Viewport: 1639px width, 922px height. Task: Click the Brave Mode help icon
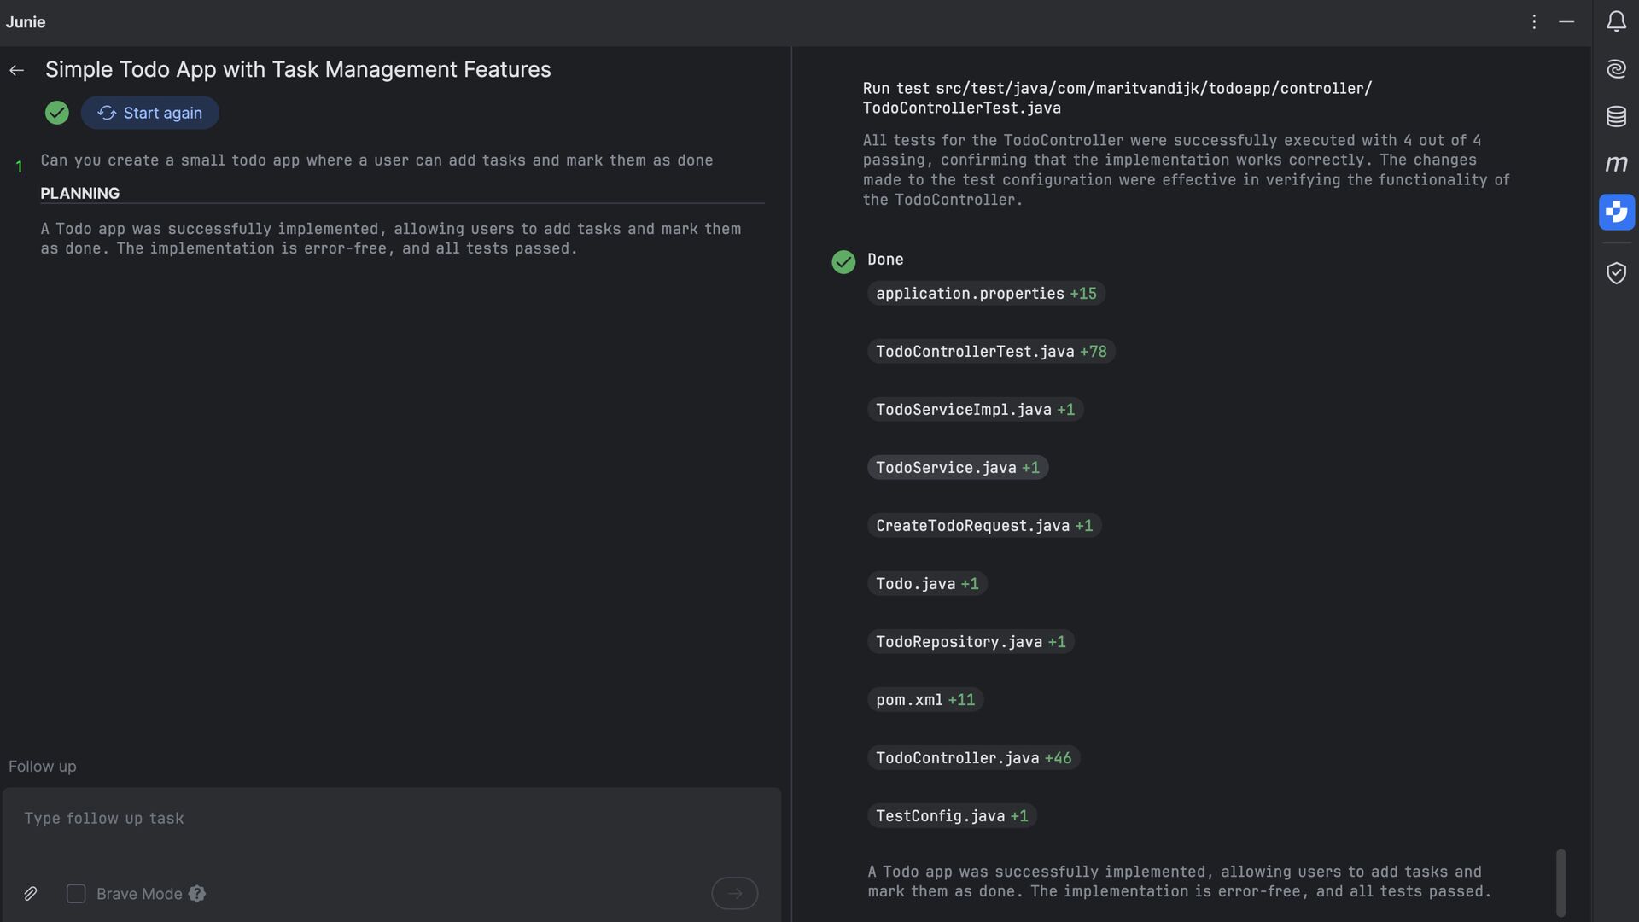click(x=197, y=894)
